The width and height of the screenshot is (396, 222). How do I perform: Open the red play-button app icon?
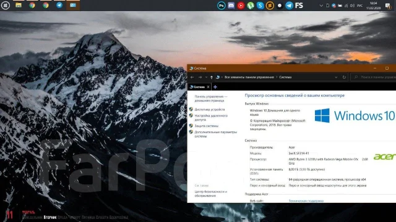click(x=241, y=6)
